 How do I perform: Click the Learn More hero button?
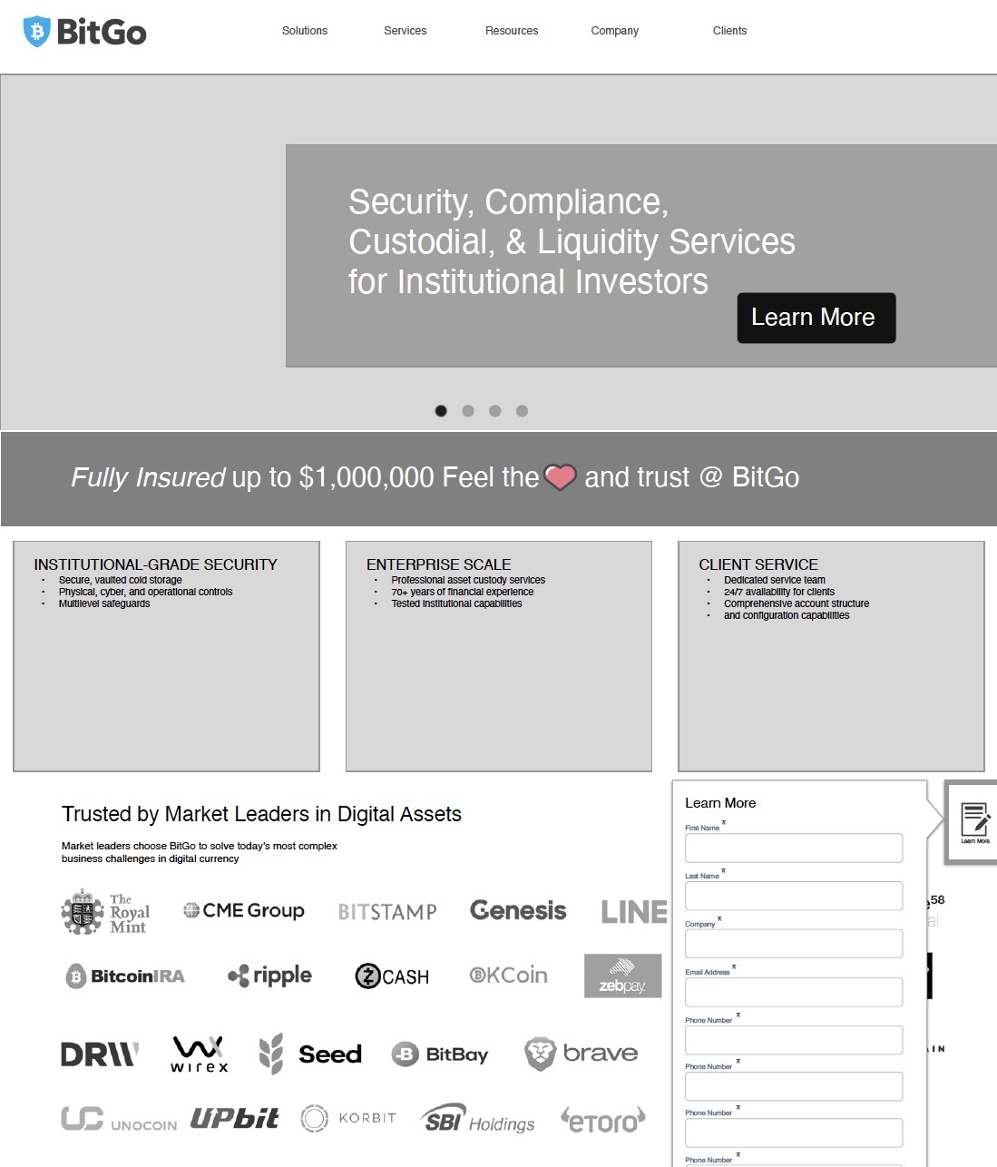click(x=816, y=318)
